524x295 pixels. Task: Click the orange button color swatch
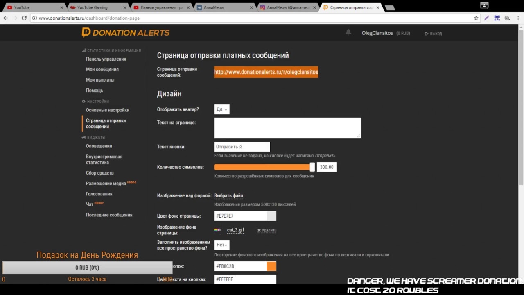(271, 266)
